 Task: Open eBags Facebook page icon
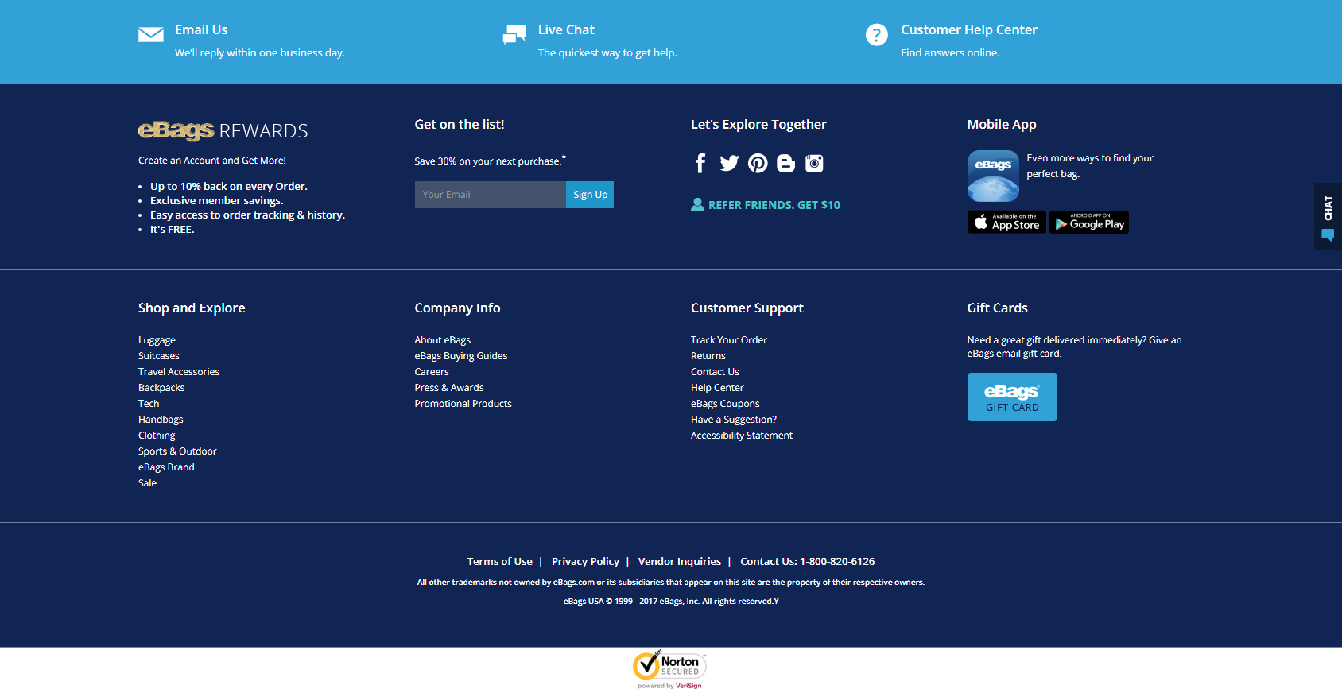(x=700, y=164)
